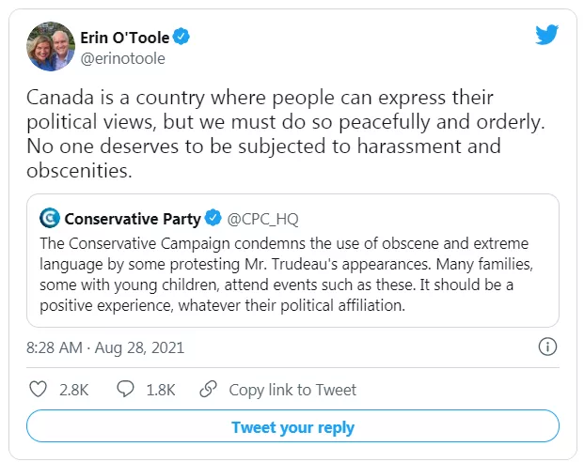The height and width of the screenshot is (462, 584).
Task: Open the 8:28 AM Aug 28, 2021 timestamp
Action: pyautogui.click(x=105, y=347)
